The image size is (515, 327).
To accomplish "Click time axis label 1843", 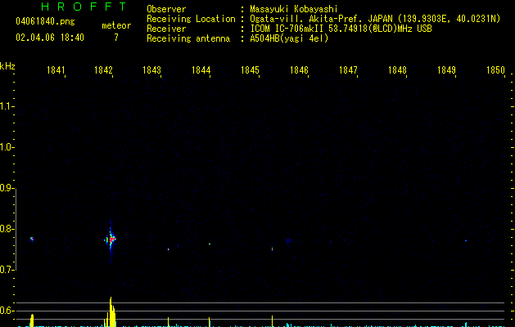I will coord(151,70).
